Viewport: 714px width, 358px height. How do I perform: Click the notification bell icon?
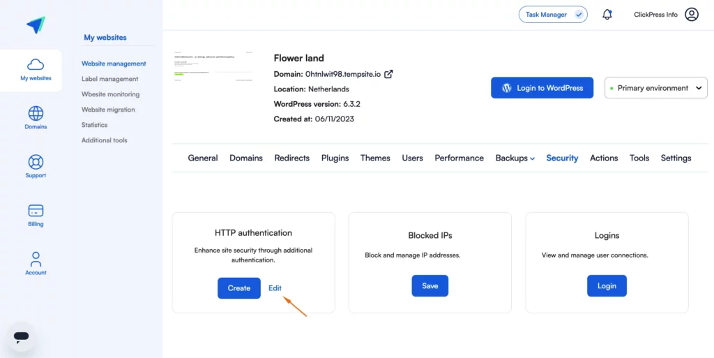pos(607,15)
